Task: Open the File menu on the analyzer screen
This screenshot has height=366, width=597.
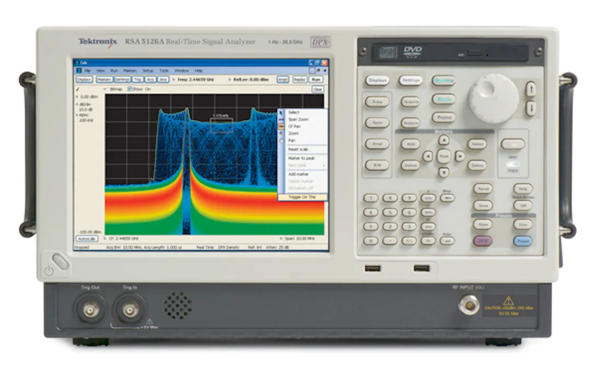Action: click(x=87, y=71)
